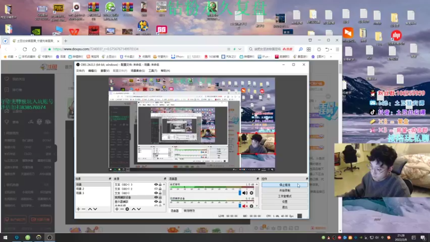The width and height of the screenshot is (430, 242).
Task: Move selected source up in sources list
Action: 133,209
